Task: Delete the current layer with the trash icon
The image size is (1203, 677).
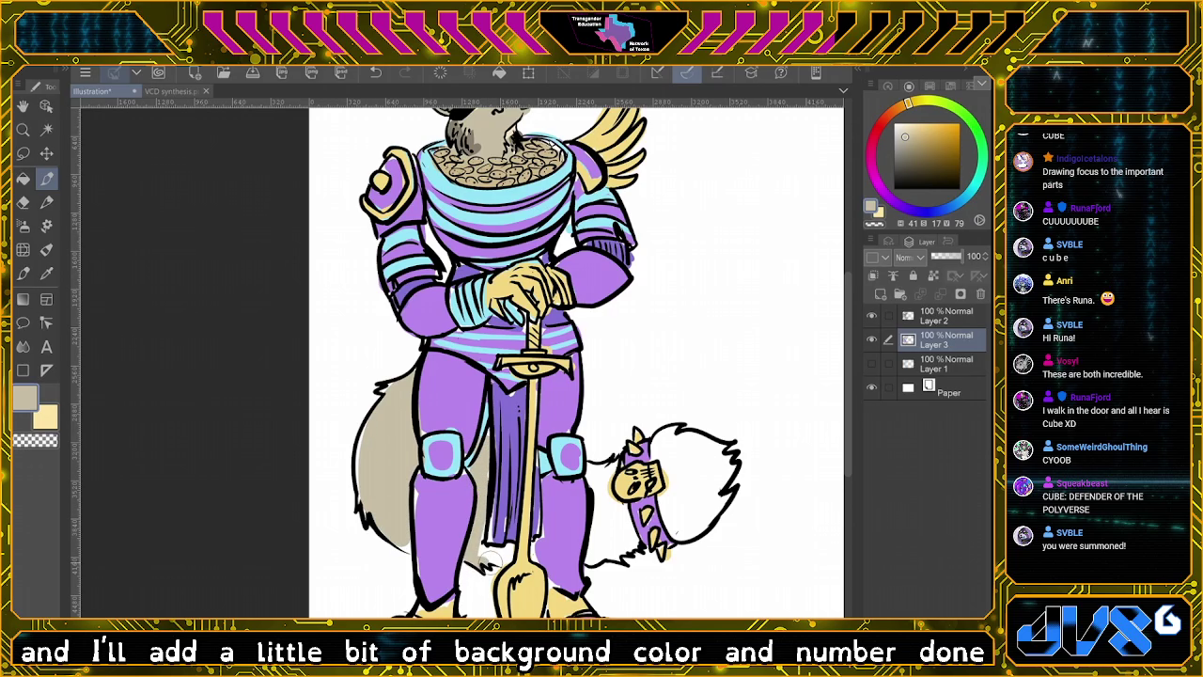Action: pos(981,294)
